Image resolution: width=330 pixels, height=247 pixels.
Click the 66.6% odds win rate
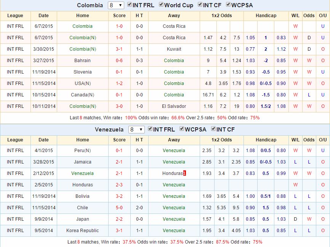178,118
